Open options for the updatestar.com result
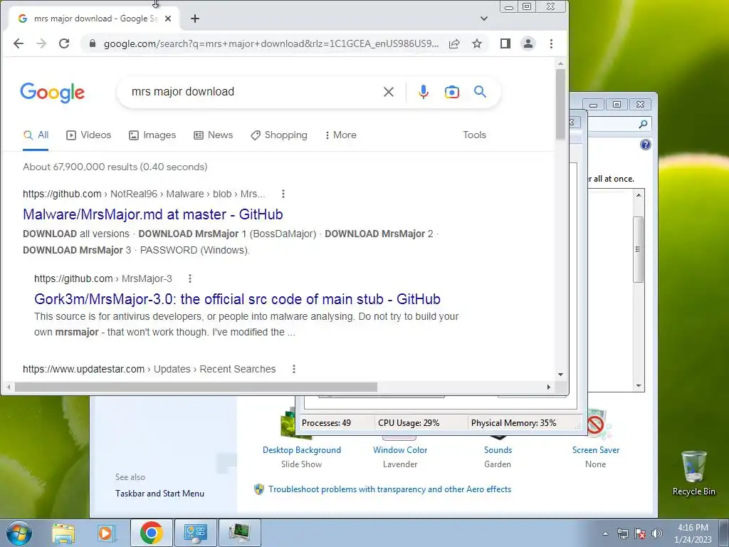 294,369
